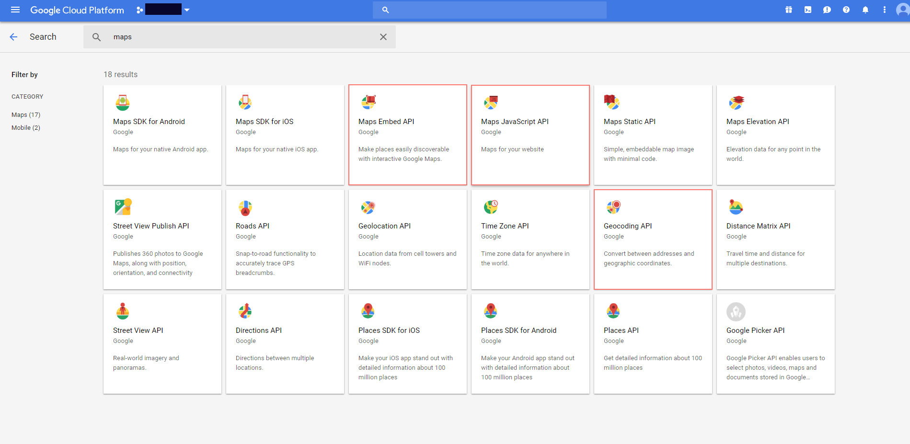Click the Time Zone API icon

[491, 207]
